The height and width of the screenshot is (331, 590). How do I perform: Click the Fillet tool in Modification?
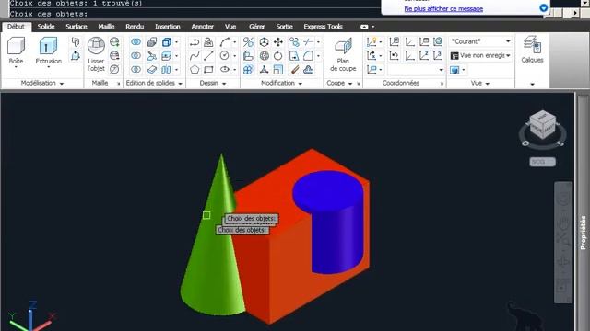click(x=308, y=56)
